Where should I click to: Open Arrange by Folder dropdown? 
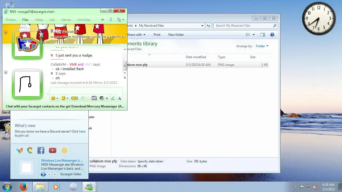262,46
